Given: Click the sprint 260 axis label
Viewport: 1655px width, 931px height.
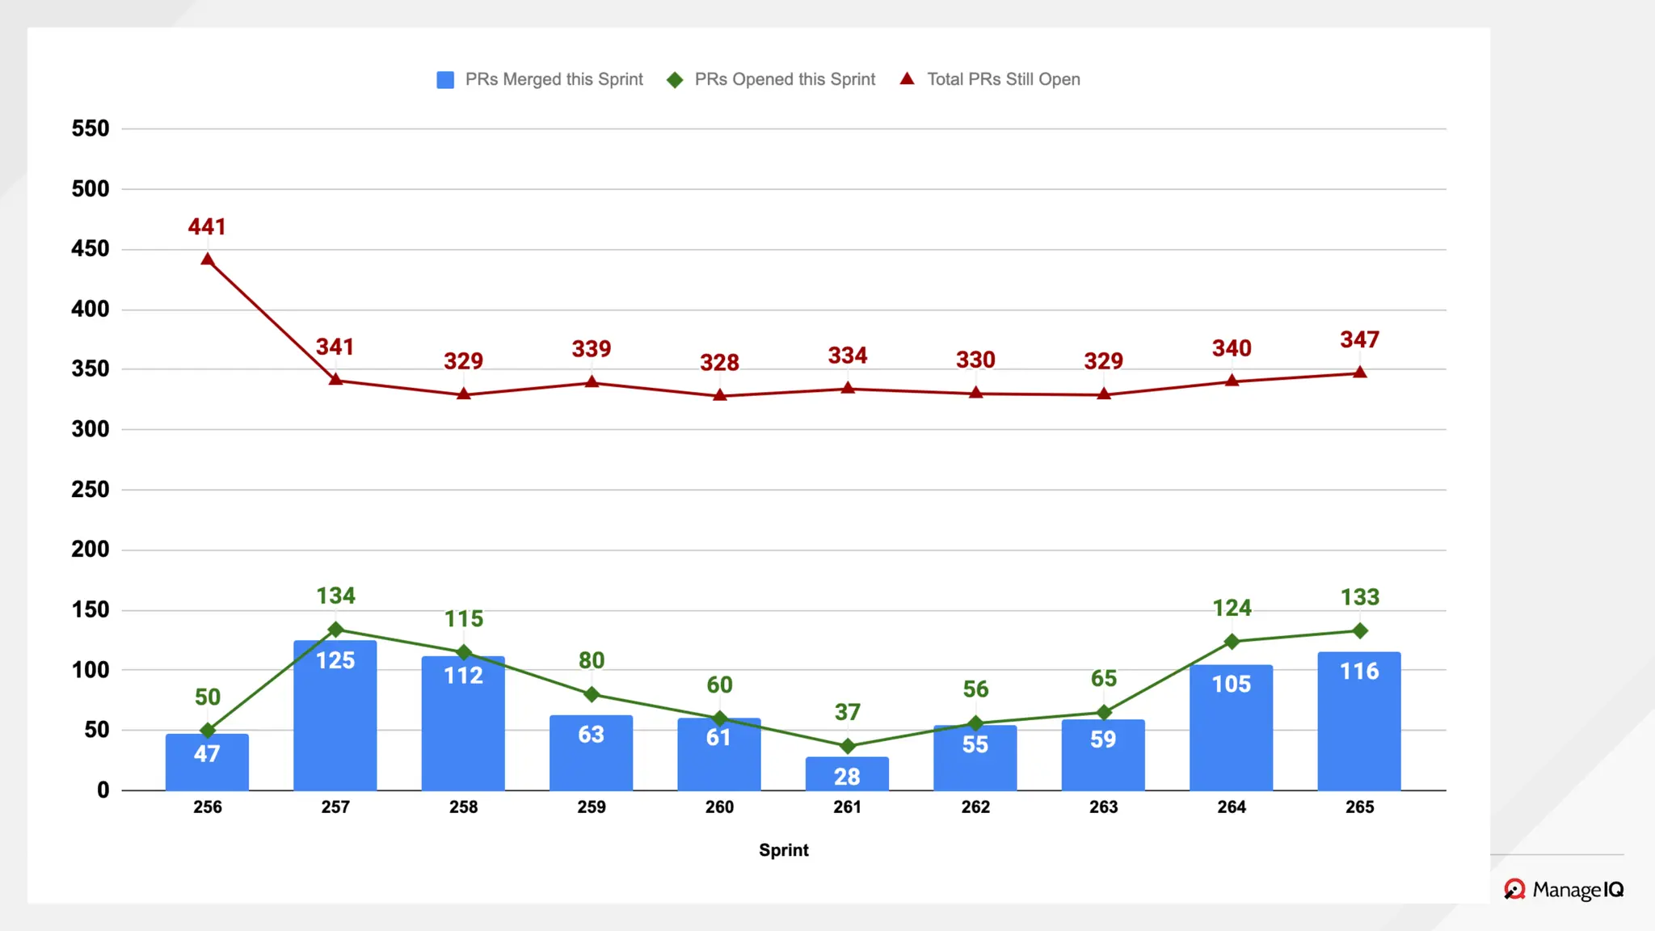Looking at the screenshot, I should click(719, 807).
